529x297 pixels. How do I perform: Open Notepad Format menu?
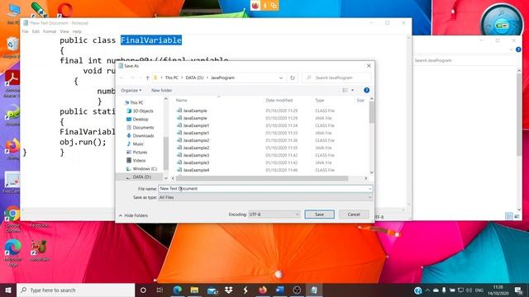click(50, 31)
